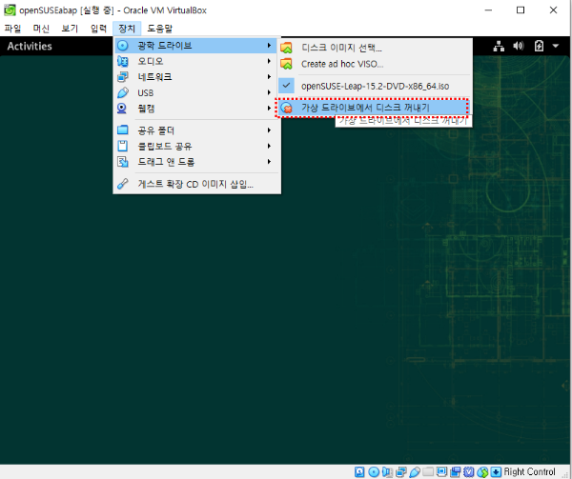Click the 드래그 앤 드롭 icon
This screenshot has width=572, height=479.
point(123,162)
